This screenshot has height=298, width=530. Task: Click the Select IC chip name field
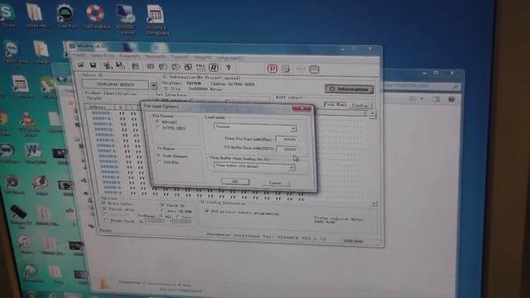115,84
